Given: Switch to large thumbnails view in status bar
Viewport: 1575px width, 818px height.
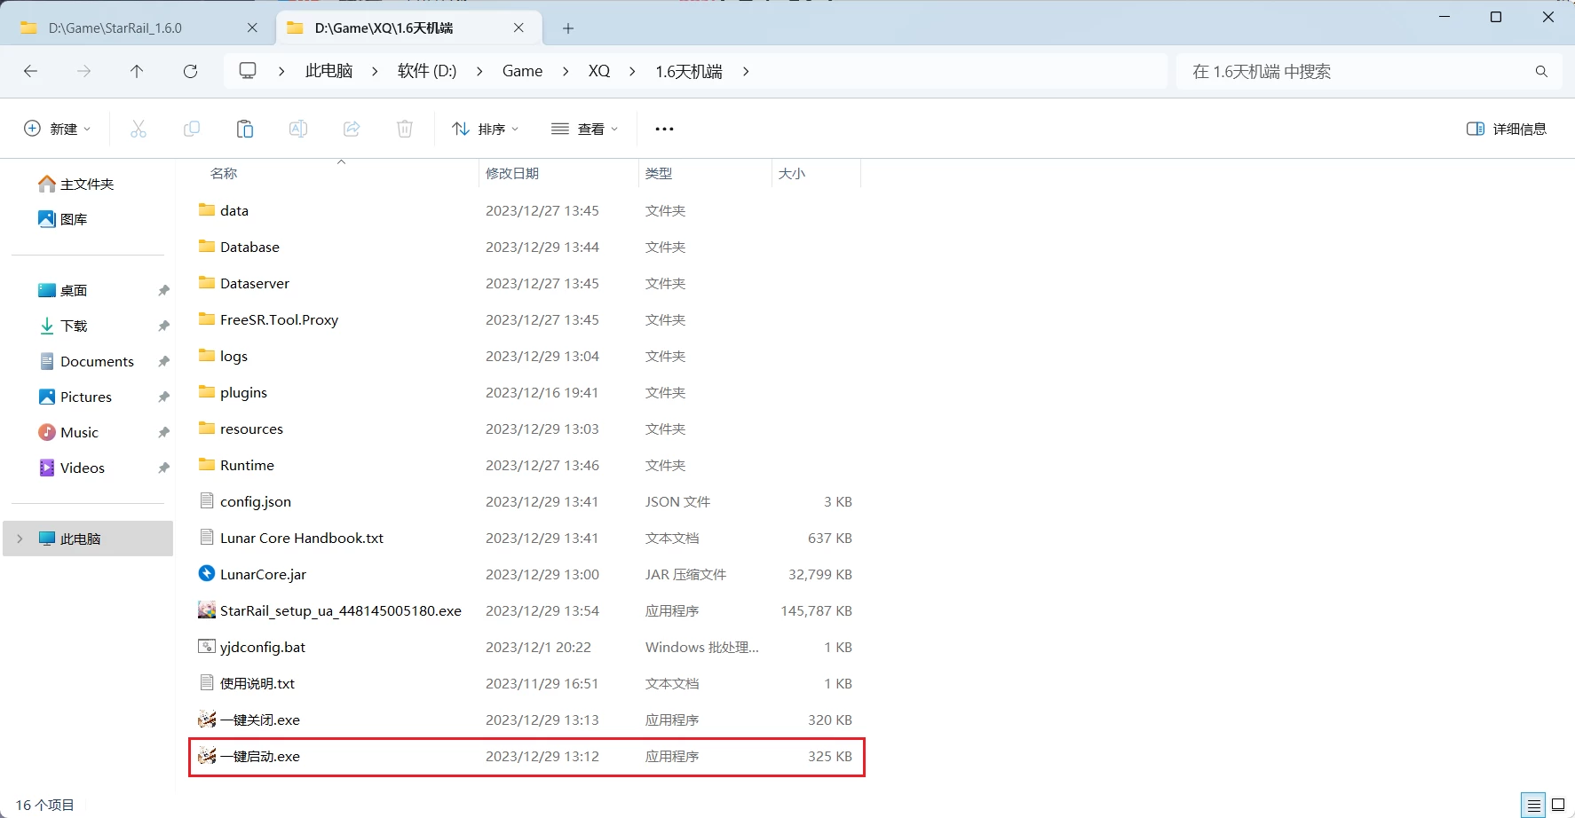Looking at the screenshot, I should click(1558, 806).
